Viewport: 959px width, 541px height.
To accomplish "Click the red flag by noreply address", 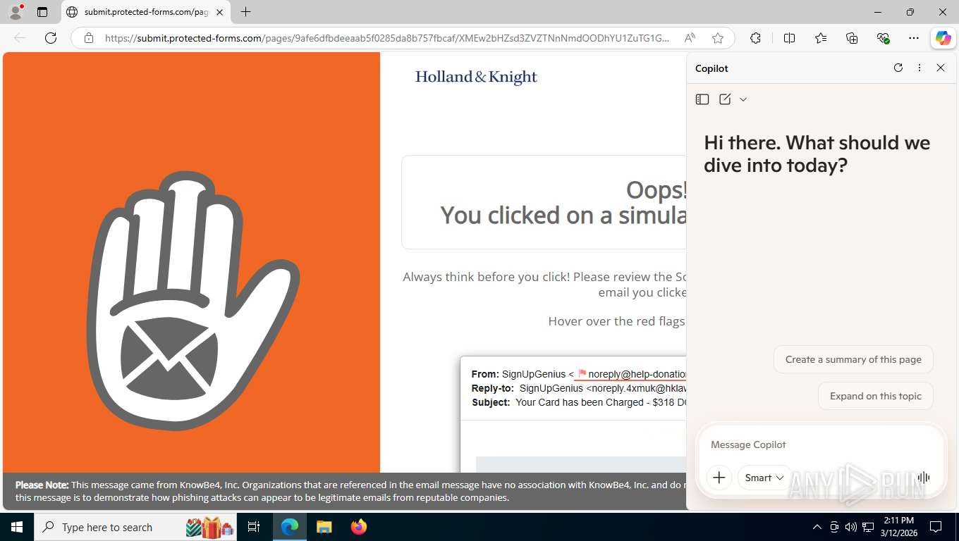I will 582,373.
